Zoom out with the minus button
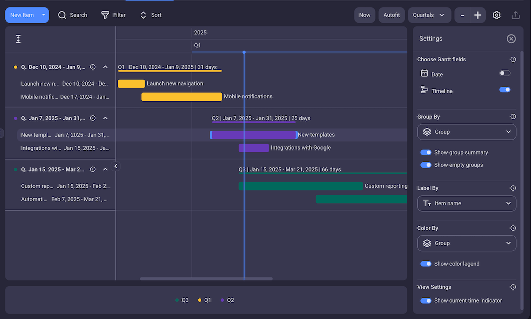The image size is (531, 319). pos(462,15)
